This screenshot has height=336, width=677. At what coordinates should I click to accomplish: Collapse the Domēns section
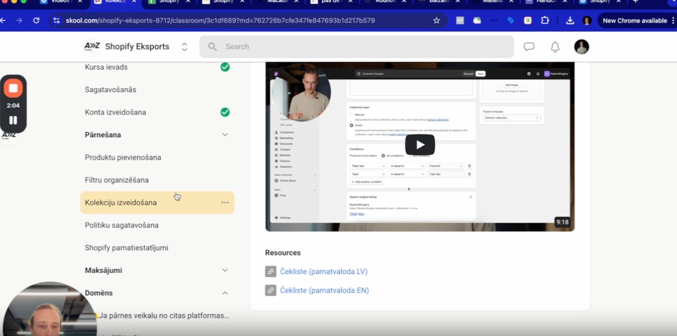(x=225, y=293)
